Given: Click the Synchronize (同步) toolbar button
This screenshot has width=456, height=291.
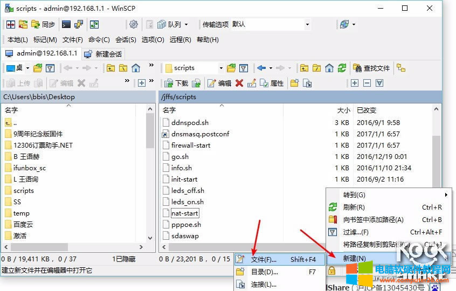Looking at the screenshot, I should (43, 24).
